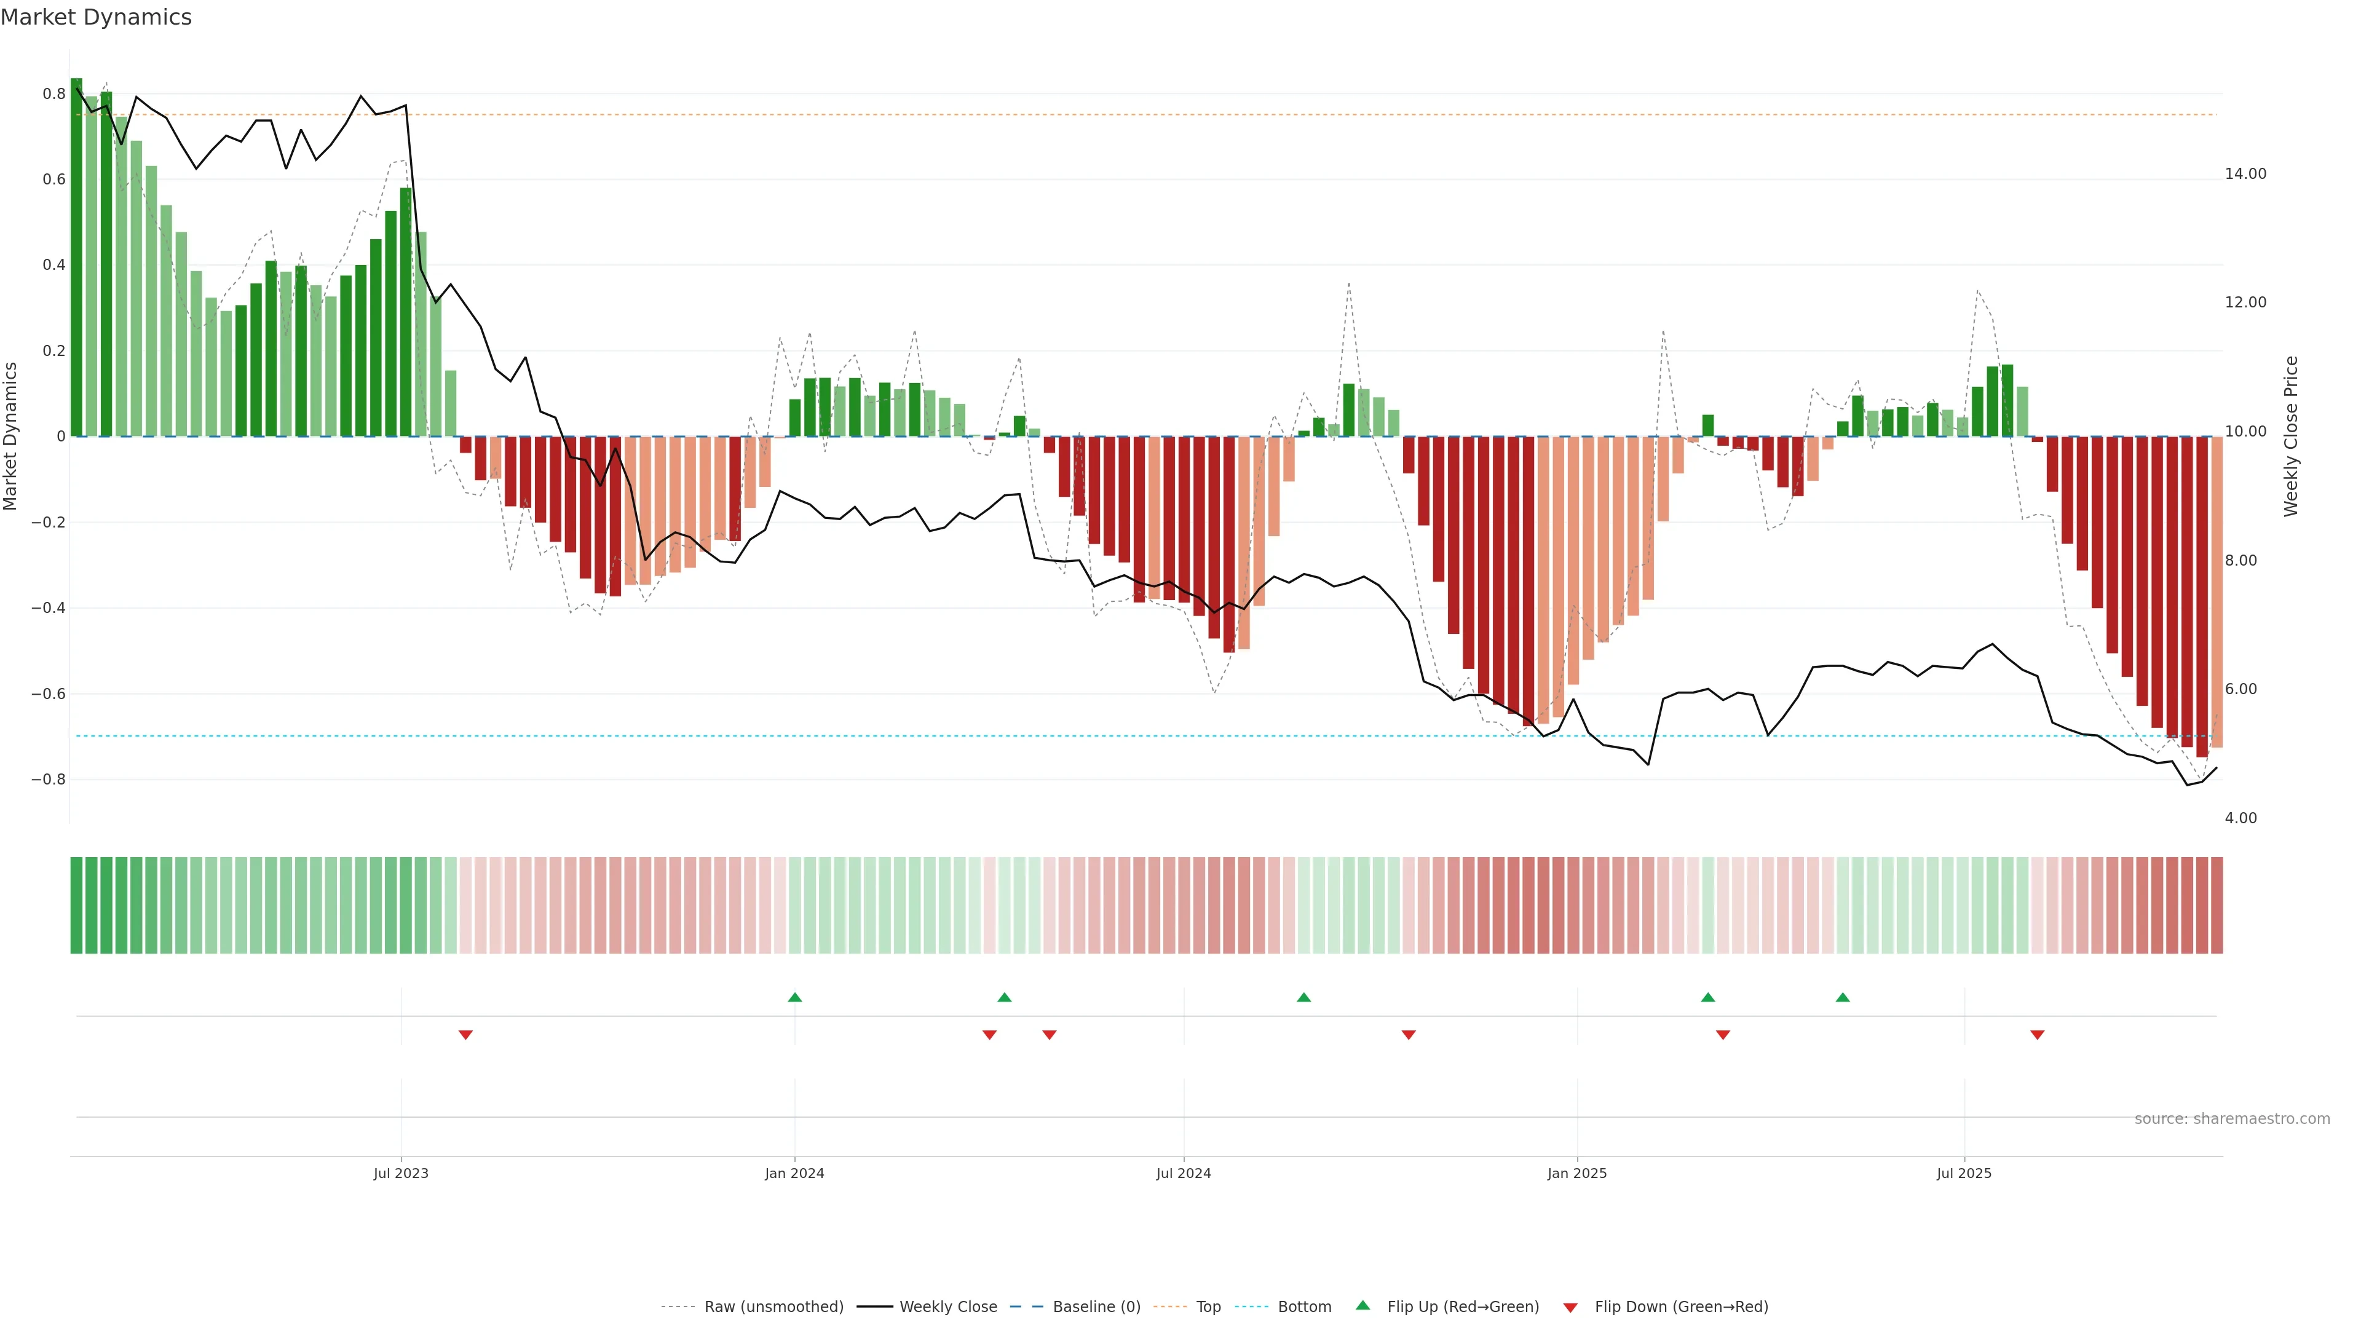Click the red flip-down marker between Jul 2024 and Jan 2025
This screenshot has height=1328, width=2361.
1409,1035
